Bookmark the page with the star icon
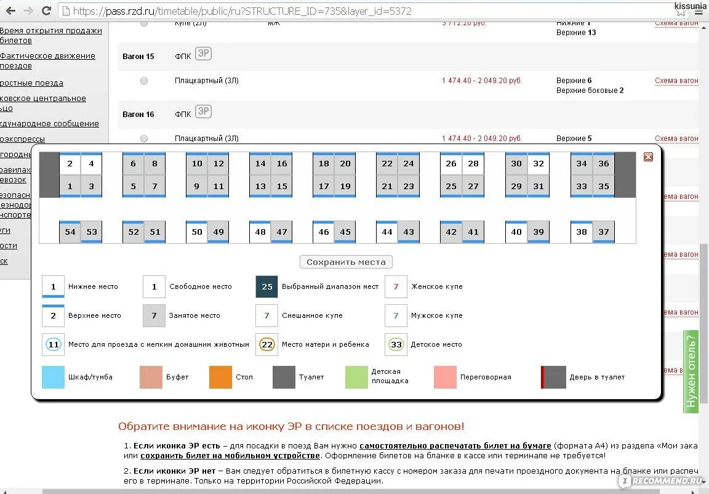This screenshot has height=494, width=709. (x=681, y=11)
